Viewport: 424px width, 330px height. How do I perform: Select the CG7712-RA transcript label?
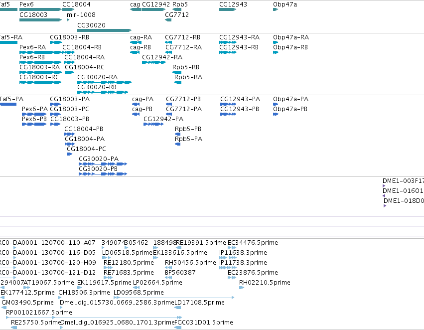[x=184, y=47]
